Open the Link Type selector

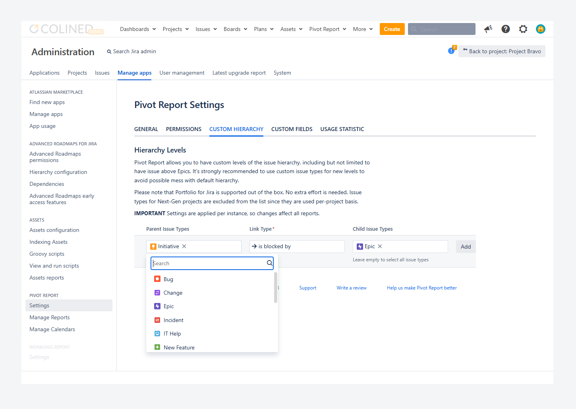[297, 246]
